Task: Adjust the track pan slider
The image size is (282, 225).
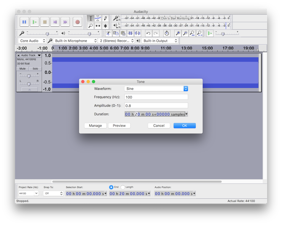Action: click(x=29, y=84)
